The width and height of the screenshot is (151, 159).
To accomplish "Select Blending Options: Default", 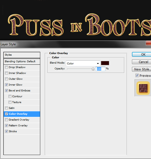I will (22, 61).
